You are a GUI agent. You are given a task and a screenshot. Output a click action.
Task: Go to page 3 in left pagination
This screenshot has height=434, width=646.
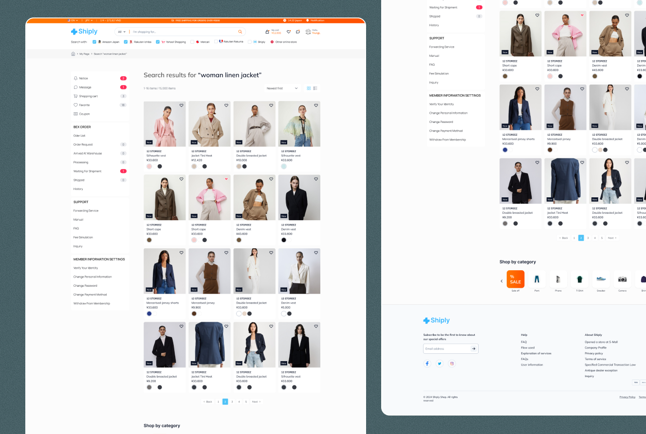(x=232, y=402)
